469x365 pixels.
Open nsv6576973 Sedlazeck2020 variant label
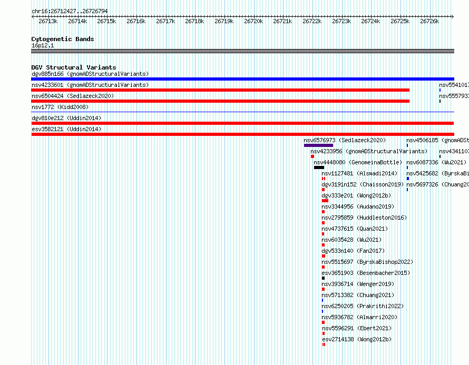click(345, 140)
